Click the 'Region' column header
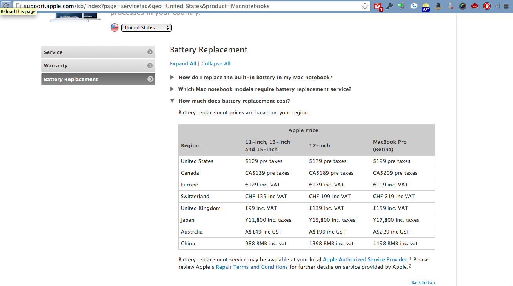The image size is (513, 286). click(190, 145)
